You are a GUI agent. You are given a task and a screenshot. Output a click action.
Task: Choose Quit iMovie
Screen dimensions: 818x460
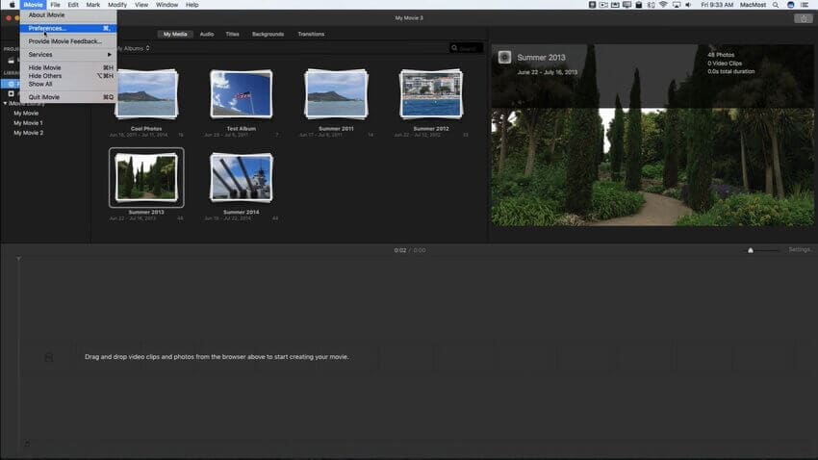[68, 97]
